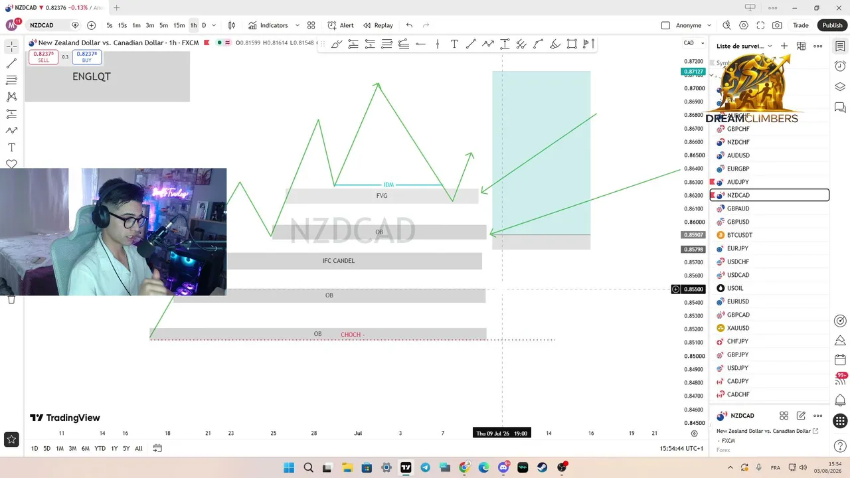Enter fullscreen mode
850x478 pixels.
point(760,25)
